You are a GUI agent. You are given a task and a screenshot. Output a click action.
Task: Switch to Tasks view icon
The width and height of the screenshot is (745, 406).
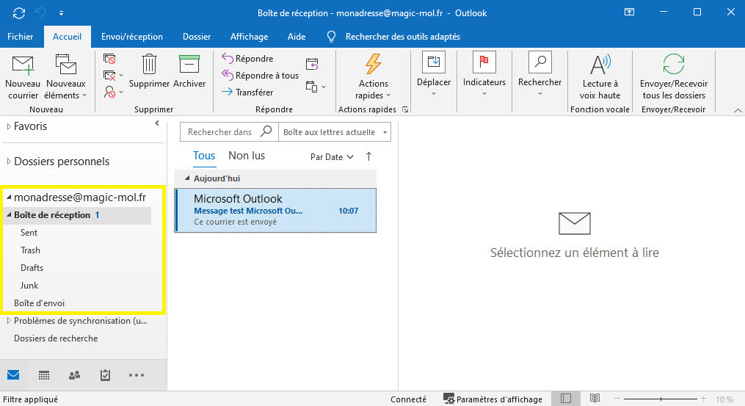click(105, 376)
